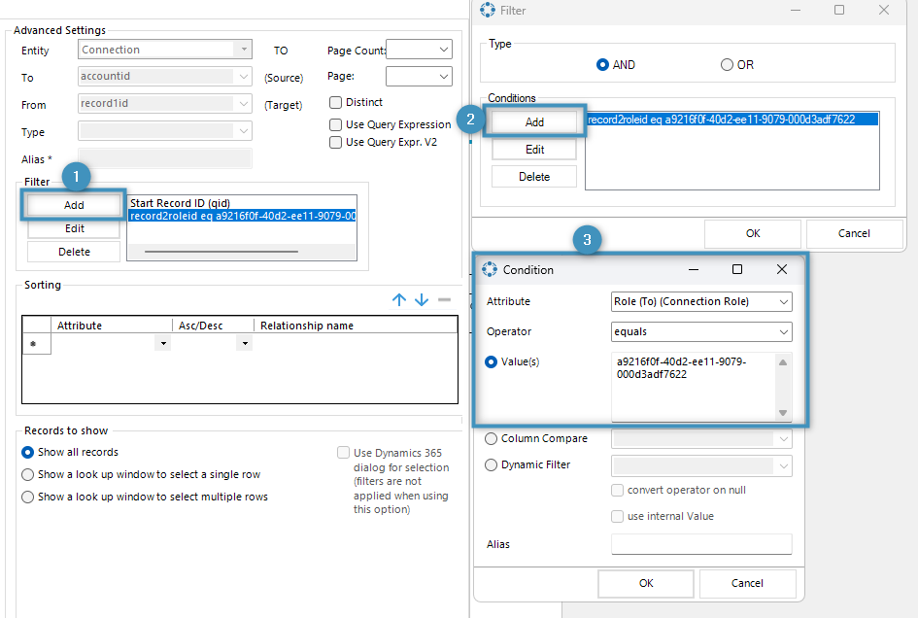The image size is (918, 618).
Task: Minimize the Condition dialog window
Action: [x=694, y=269]
